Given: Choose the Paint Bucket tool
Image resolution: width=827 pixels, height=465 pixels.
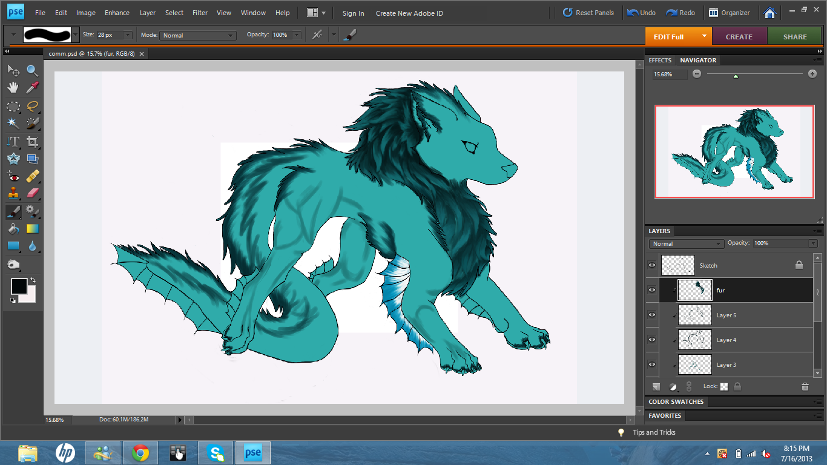Looking at the screenshot, I should pyautogui.click(x=13, y=229).
